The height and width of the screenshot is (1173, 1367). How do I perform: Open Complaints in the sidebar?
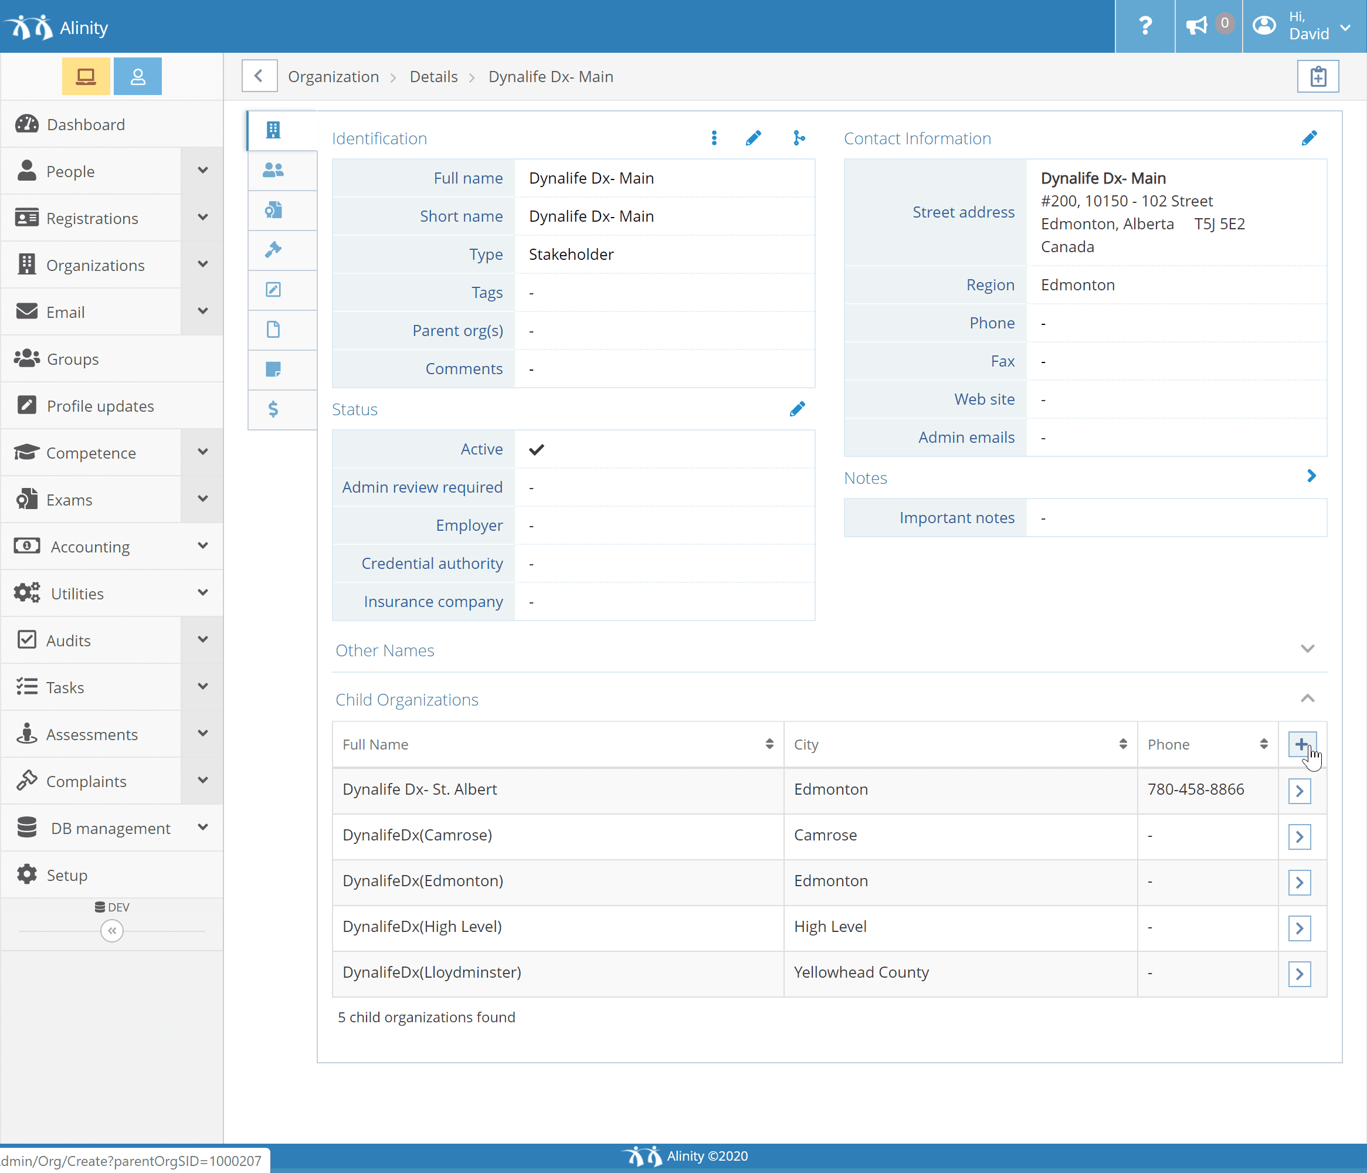[x=91, y=781]
